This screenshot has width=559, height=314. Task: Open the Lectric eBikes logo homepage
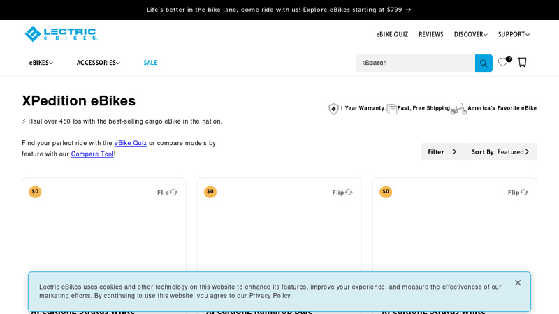click(x=61, y=34)
